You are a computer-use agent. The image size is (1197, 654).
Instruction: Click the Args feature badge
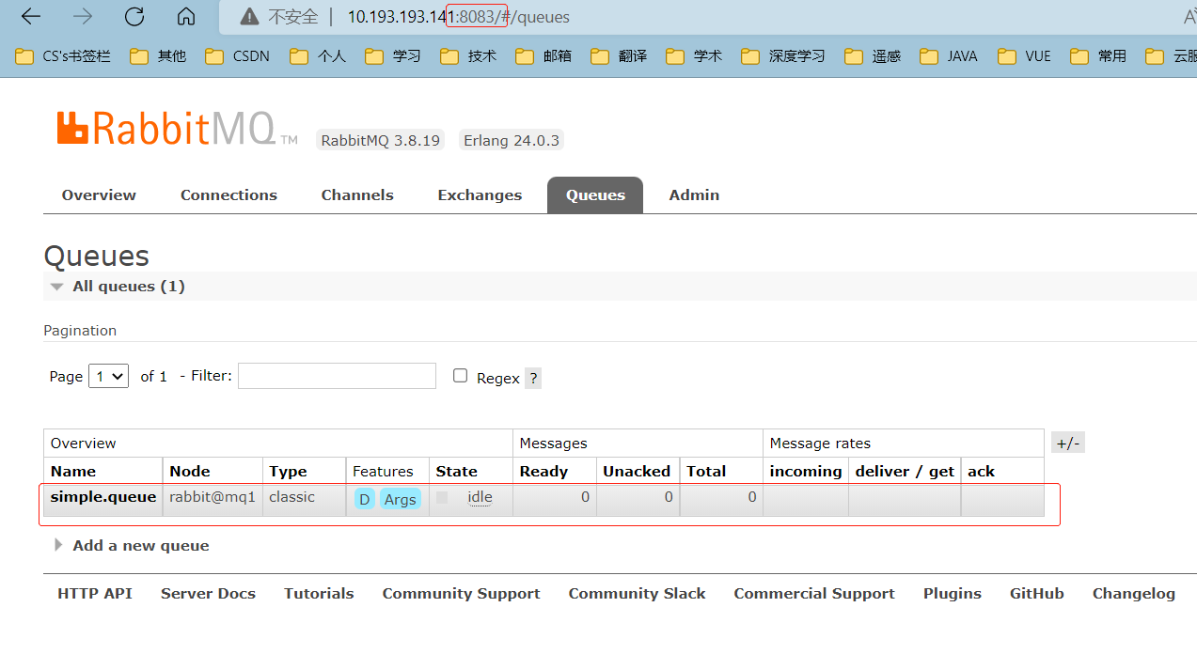pos(400,499)
